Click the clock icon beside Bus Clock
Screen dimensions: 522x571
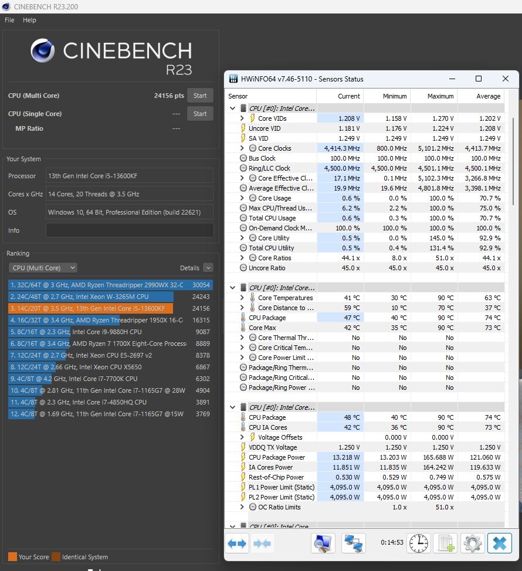point(243,158)
